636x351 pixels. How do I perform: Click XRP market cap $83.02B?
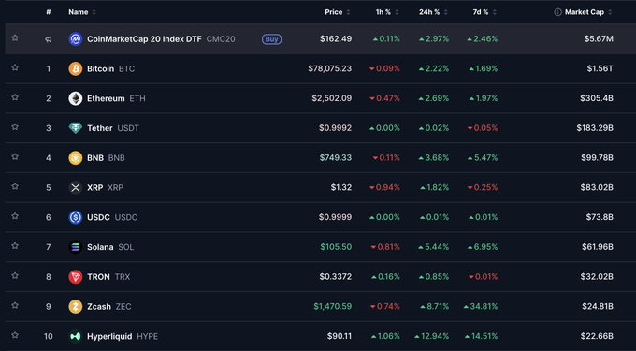coord(597,187)
